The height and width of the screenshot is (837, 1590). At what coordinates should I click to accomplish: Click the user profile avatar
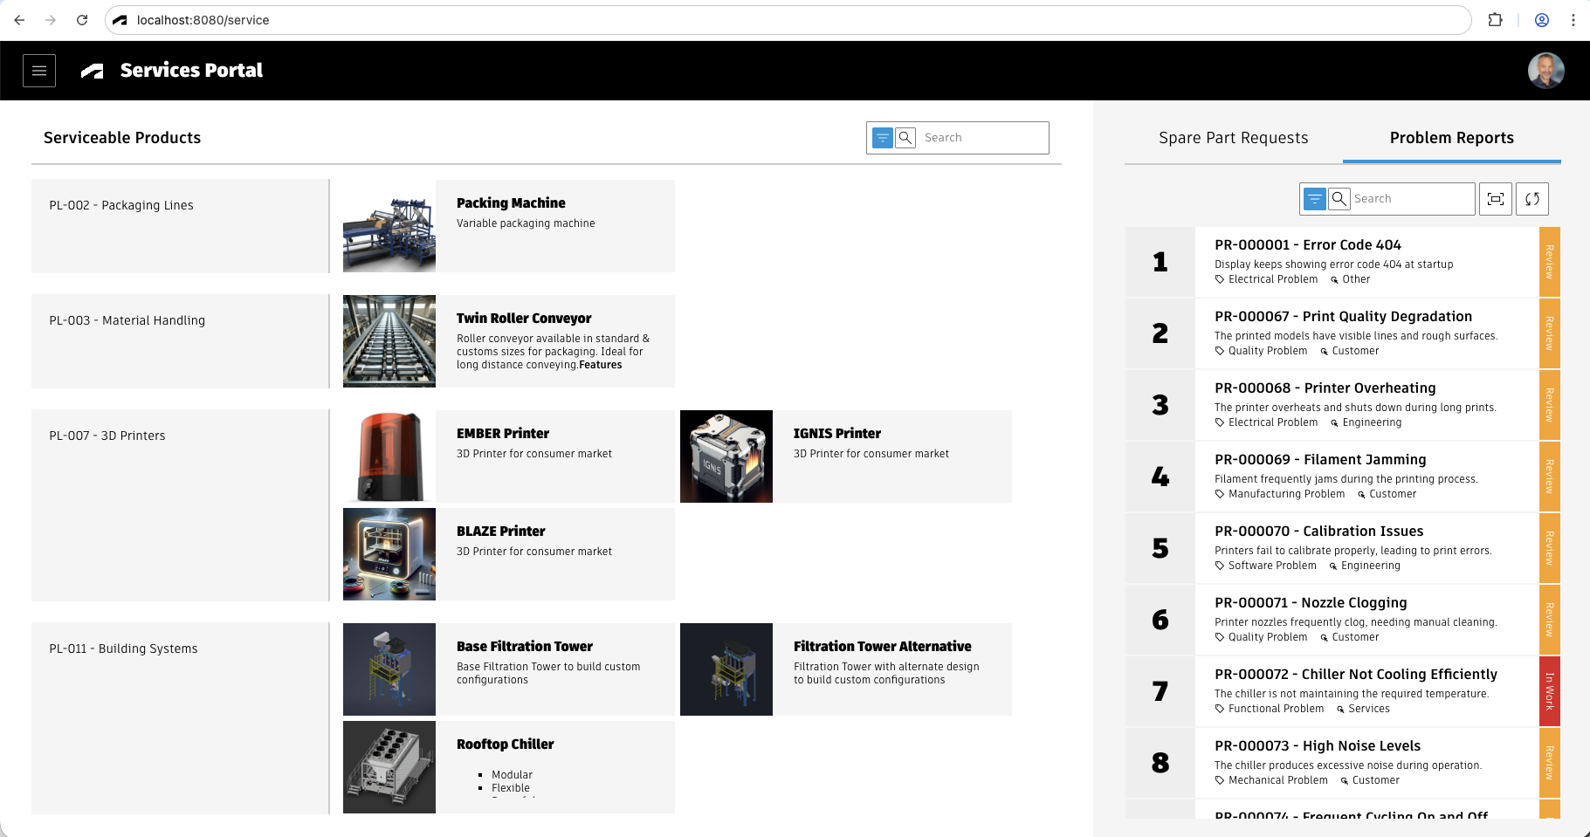[1545, 71]
